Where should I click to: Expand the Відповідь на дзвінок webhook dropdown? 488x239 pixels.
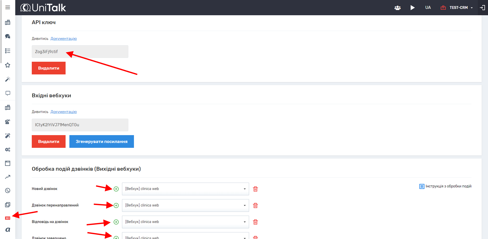pyautogui.click(x=186, y=222)
